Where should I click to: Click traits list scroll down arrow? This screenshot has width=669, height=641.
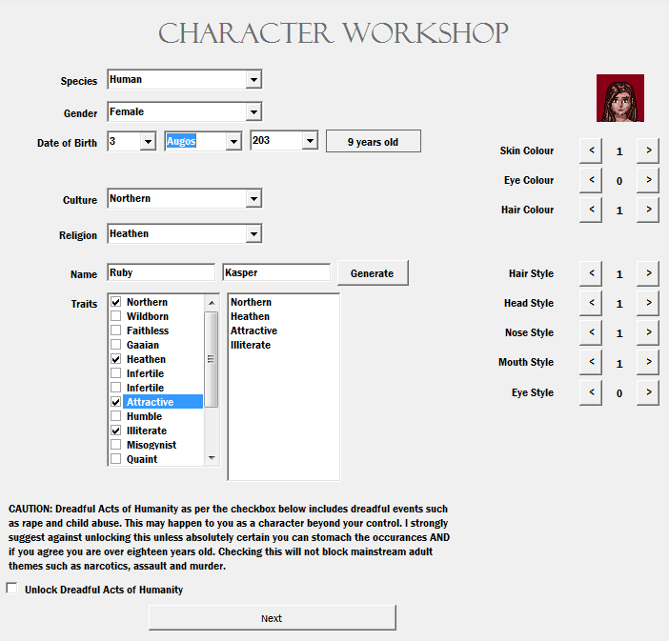[212, 457]
